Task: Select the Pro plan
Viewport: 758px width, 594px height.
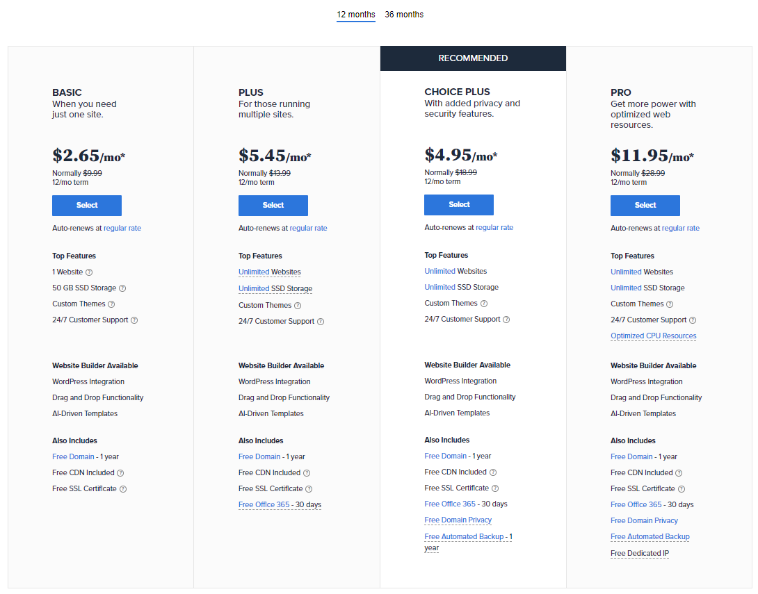Action: pos(645,205)
